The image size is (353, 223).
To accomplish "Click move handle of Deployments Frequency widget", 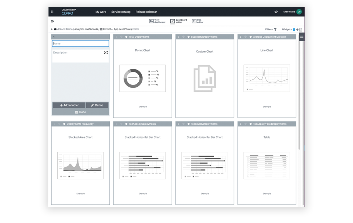I will click(59, 124).
